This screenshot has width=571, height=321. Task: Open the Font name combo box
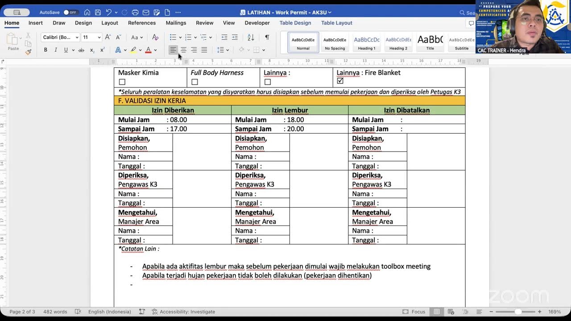point(60,37)
